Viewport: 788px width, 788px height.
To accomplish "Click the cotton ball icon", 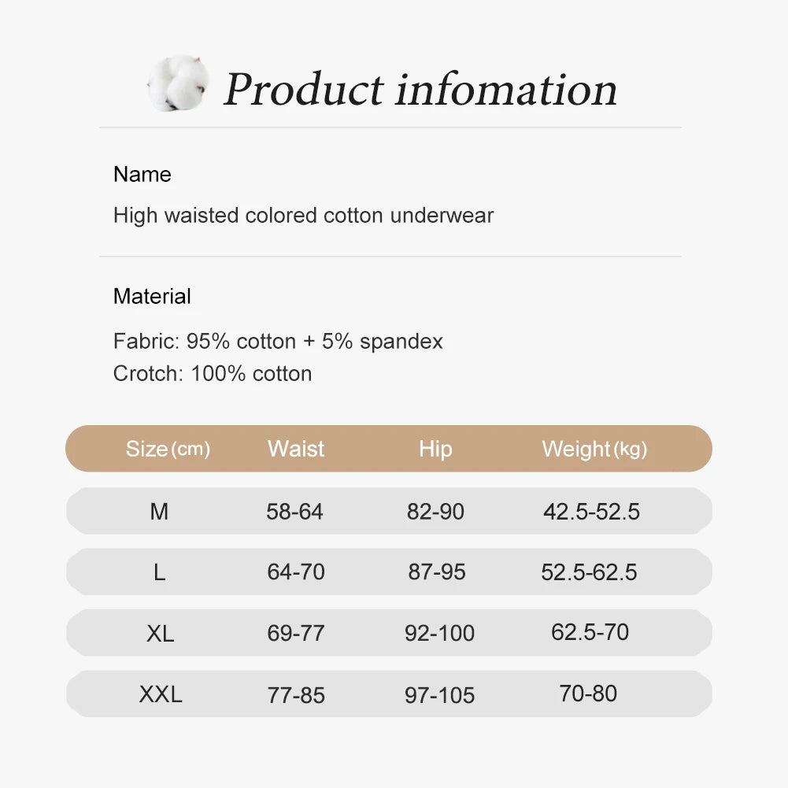I will (177, 83).
